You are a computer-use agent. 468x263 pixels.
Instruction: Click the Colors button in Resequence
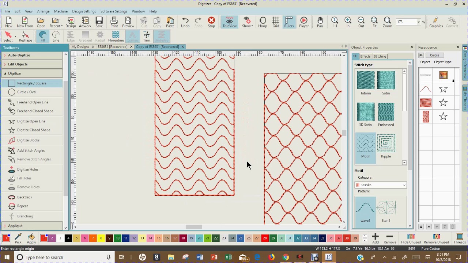pyautogui.click(x=434, y=55)
